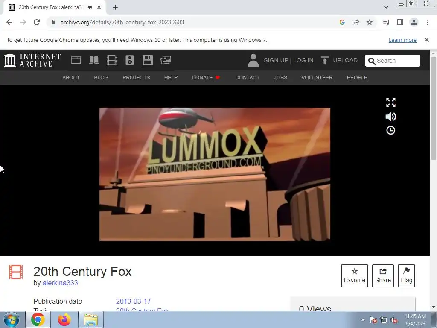Click the clock icon beside video
This screenshot has height=328, width=437.
click(391, 130)
